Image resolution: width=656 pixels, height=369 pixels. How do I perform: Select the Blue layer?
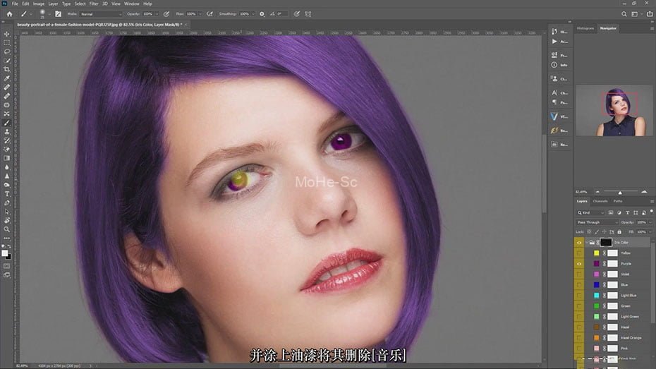(625, 284)
